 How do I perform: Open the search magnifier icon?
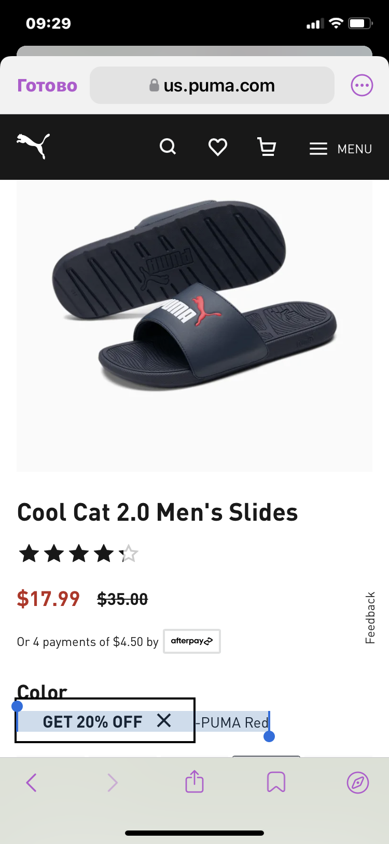(x=168, y=147)
